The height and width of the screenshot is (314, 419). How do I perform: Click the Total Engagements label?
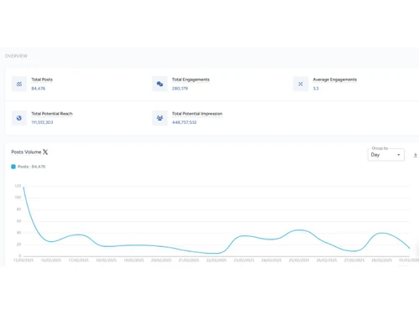point(190,80)
